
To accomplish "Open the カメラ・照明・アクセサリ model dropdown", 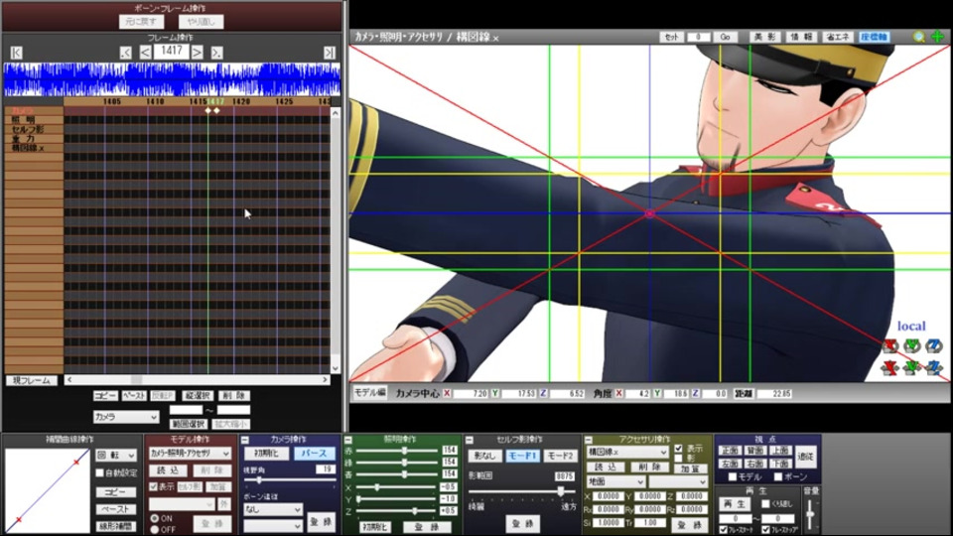I will [x=190, y=454].
